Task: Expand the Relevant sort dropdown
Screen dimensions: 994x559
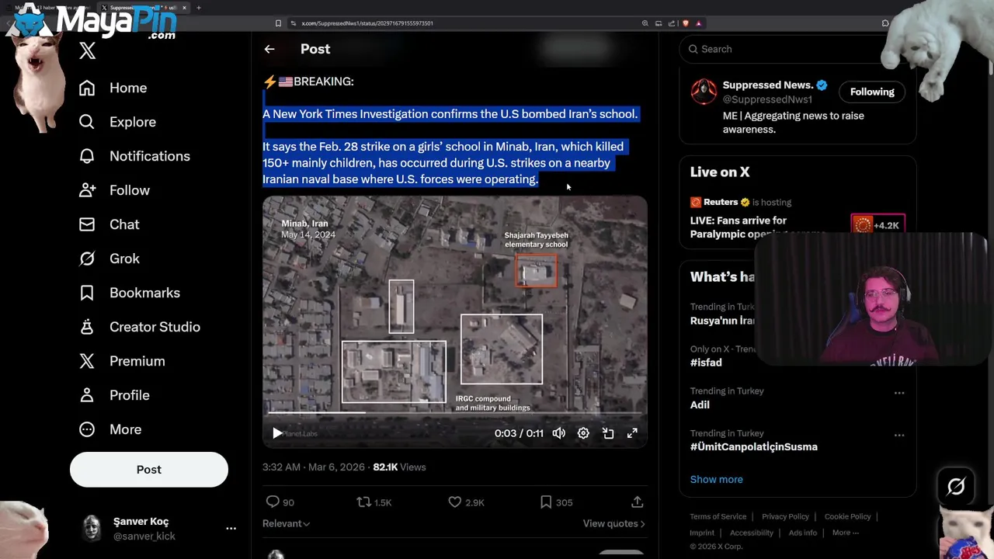Action: pyautogui.click(x=286, y=523)
